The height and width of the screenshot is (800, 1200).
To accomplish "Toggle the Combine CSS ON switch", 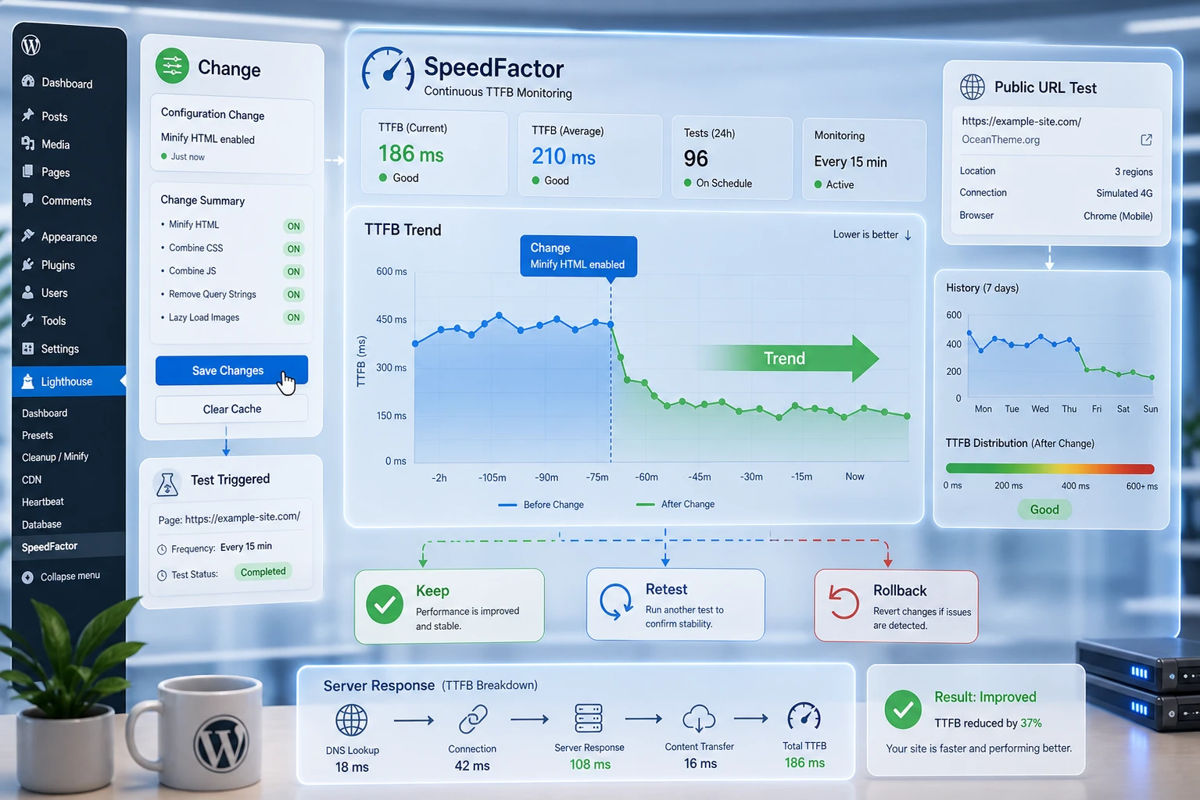I will click(x=293, y=249).
